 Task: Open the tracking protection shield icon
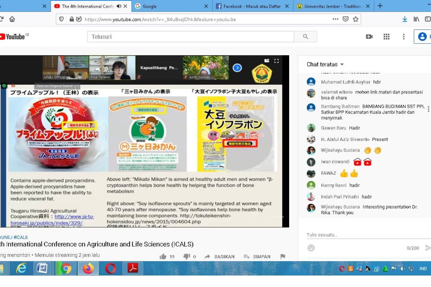click(62, 19)
